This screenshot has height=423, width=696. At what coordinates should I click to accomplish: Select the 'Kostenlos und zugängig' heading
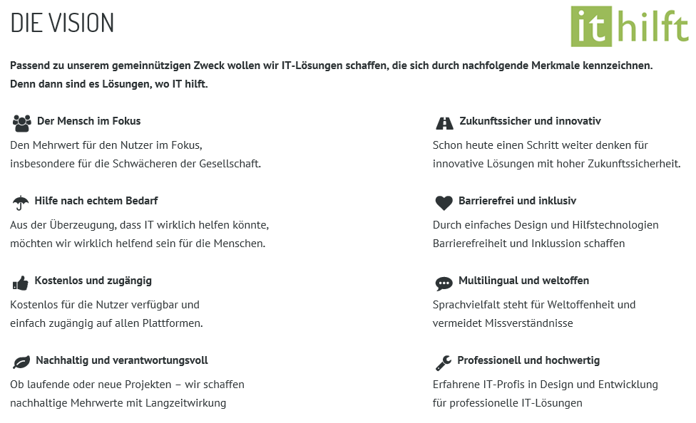(93, 281)
